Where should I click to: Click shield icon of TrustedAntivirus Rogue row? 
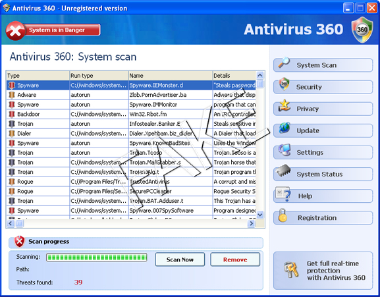(12, 182)
